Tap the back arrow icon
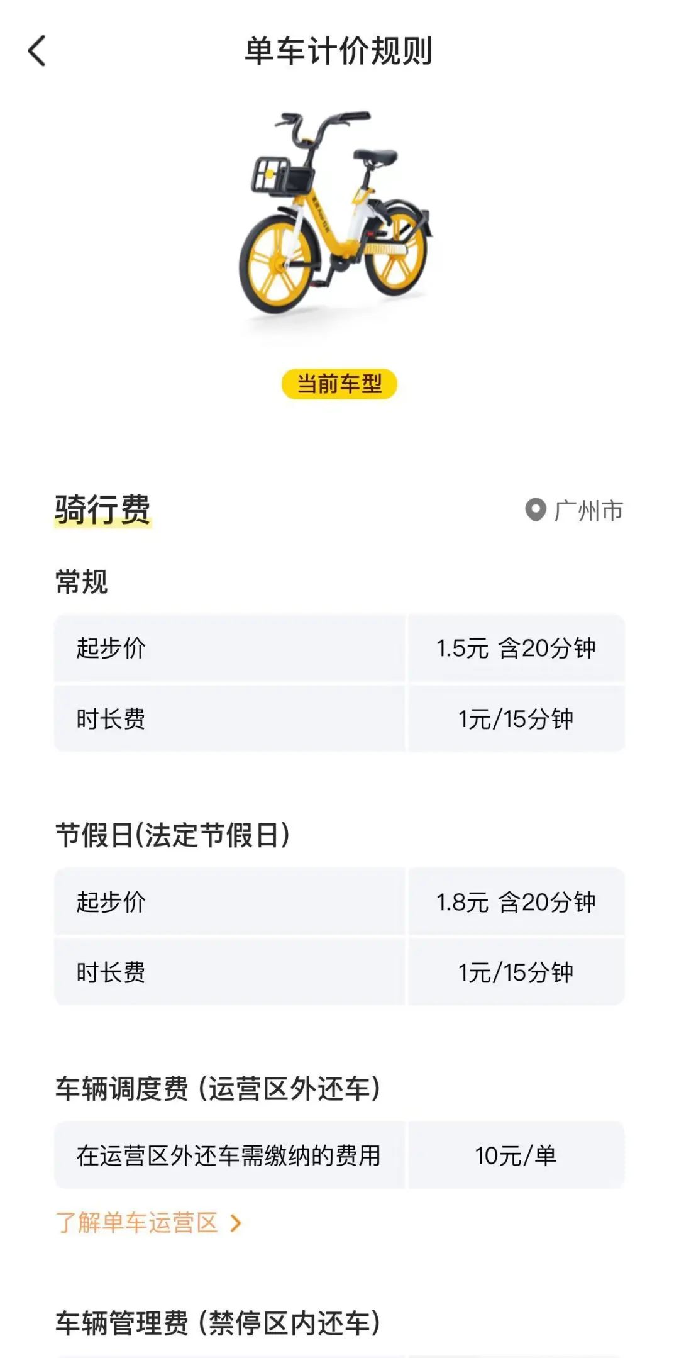The image size is (679, 1358). coord(37,51)
